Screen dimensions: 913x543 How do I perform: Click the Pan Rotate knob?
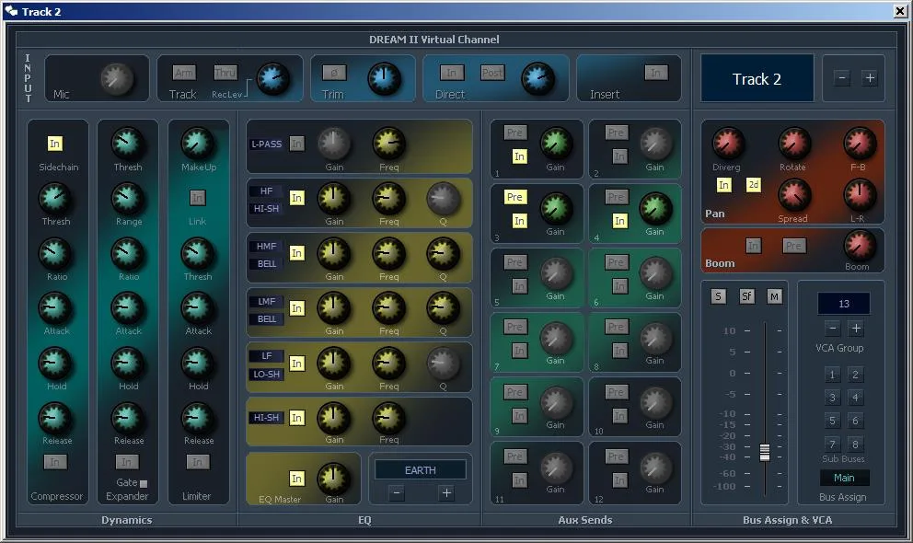click(x=794, y=144)
